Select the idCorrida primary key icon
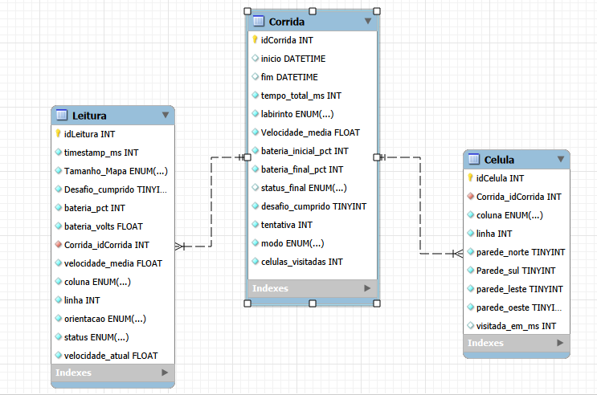The height and width of the screenshot is (395, 597). click(255, 39)
